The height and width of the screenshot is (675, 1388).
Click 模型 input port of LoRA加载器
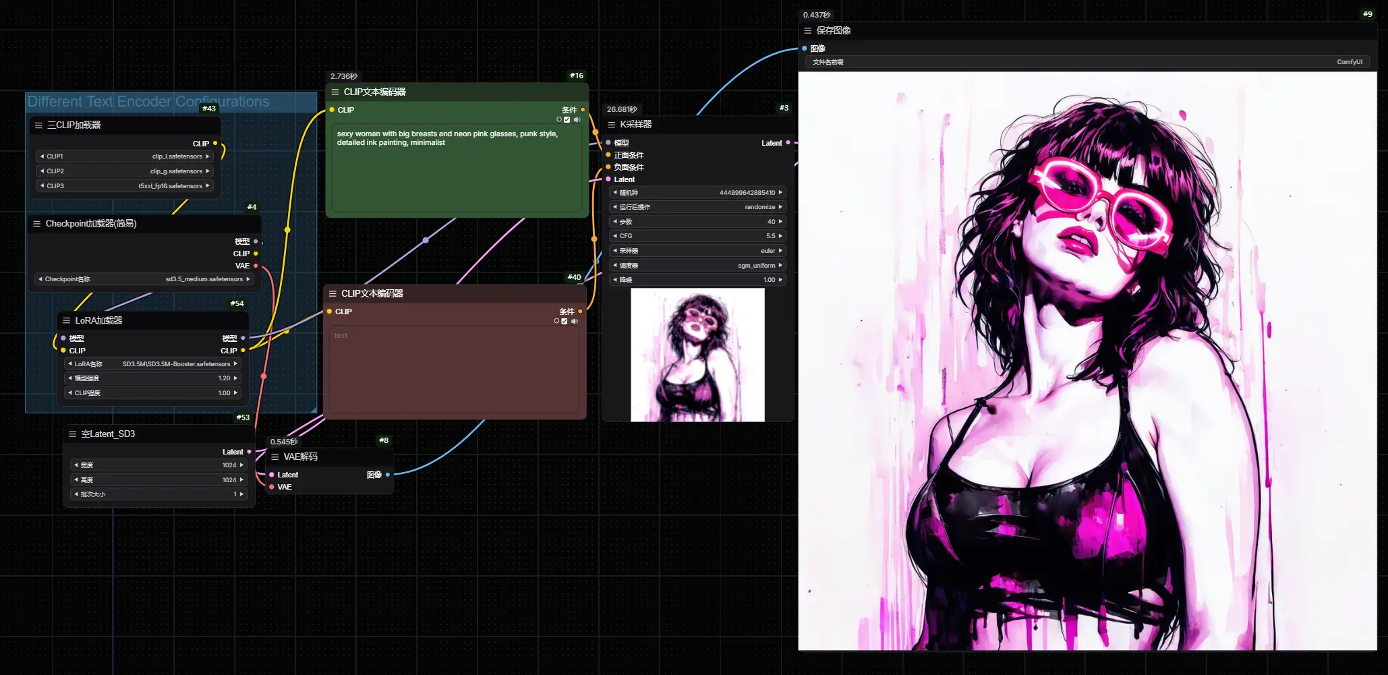63,338
